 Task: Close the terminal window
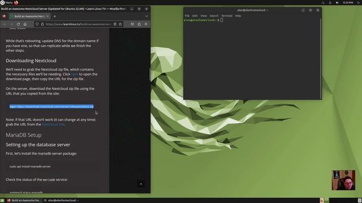[x=318, y=10]
